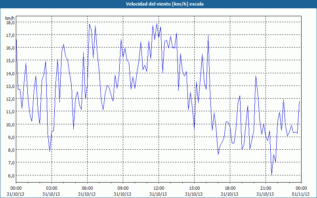Select the 17,0 y-axis value
Screen dimensions: 317x198
[x=10, y=35]
